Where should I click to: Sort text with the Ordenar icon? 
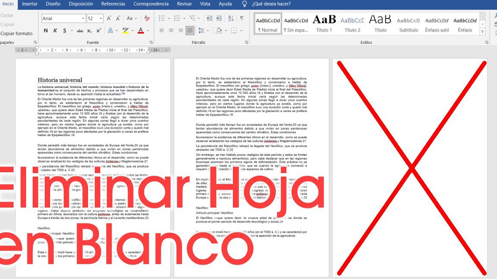(x=230, y=19)
